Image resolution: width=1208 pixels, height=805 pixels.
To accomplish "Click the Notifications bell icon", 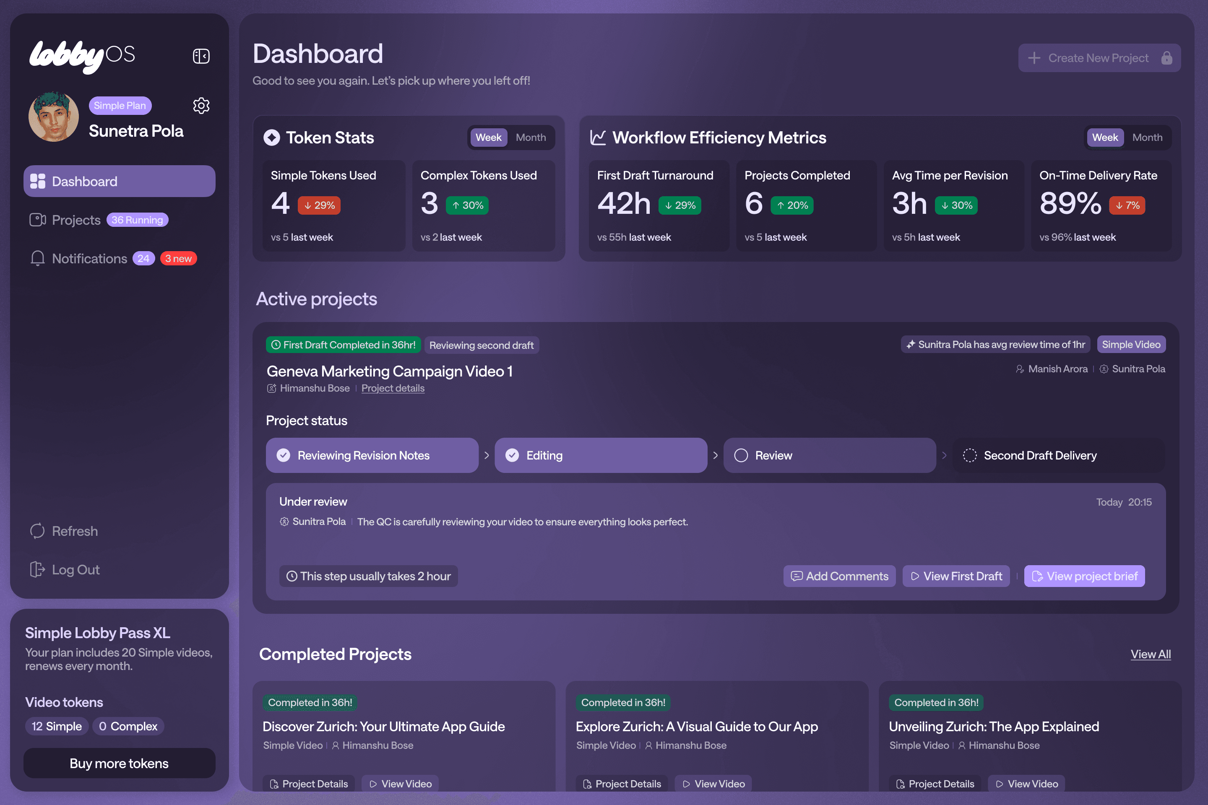I will [x=37, y=258].
